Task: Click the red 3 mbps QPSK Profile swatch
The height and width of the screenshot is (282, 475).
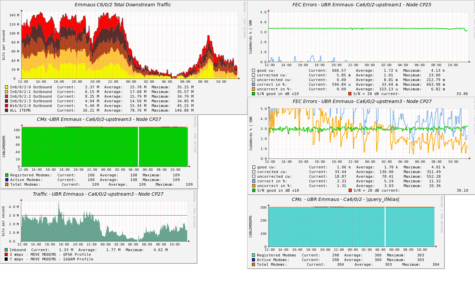Action: pos(6,254)
